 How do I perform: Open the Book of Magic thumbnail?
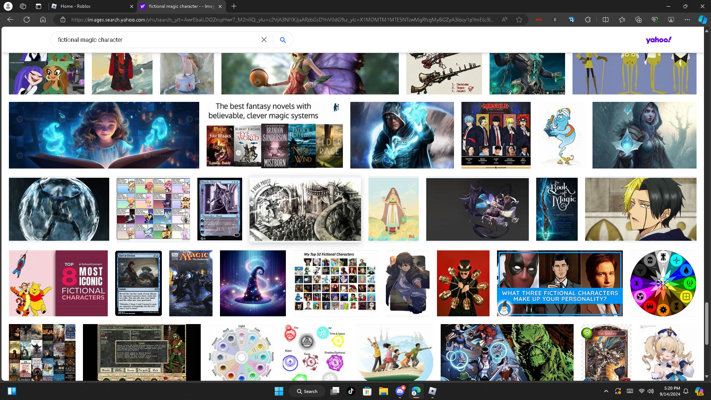[x=557, y=209]
